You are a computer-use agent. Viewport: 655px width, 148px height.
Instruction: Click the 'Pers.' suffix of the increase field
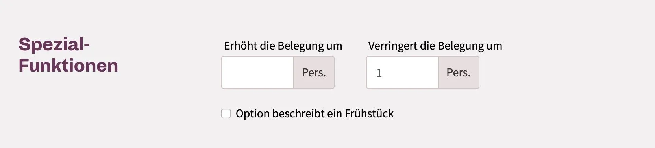click(314, 72)
